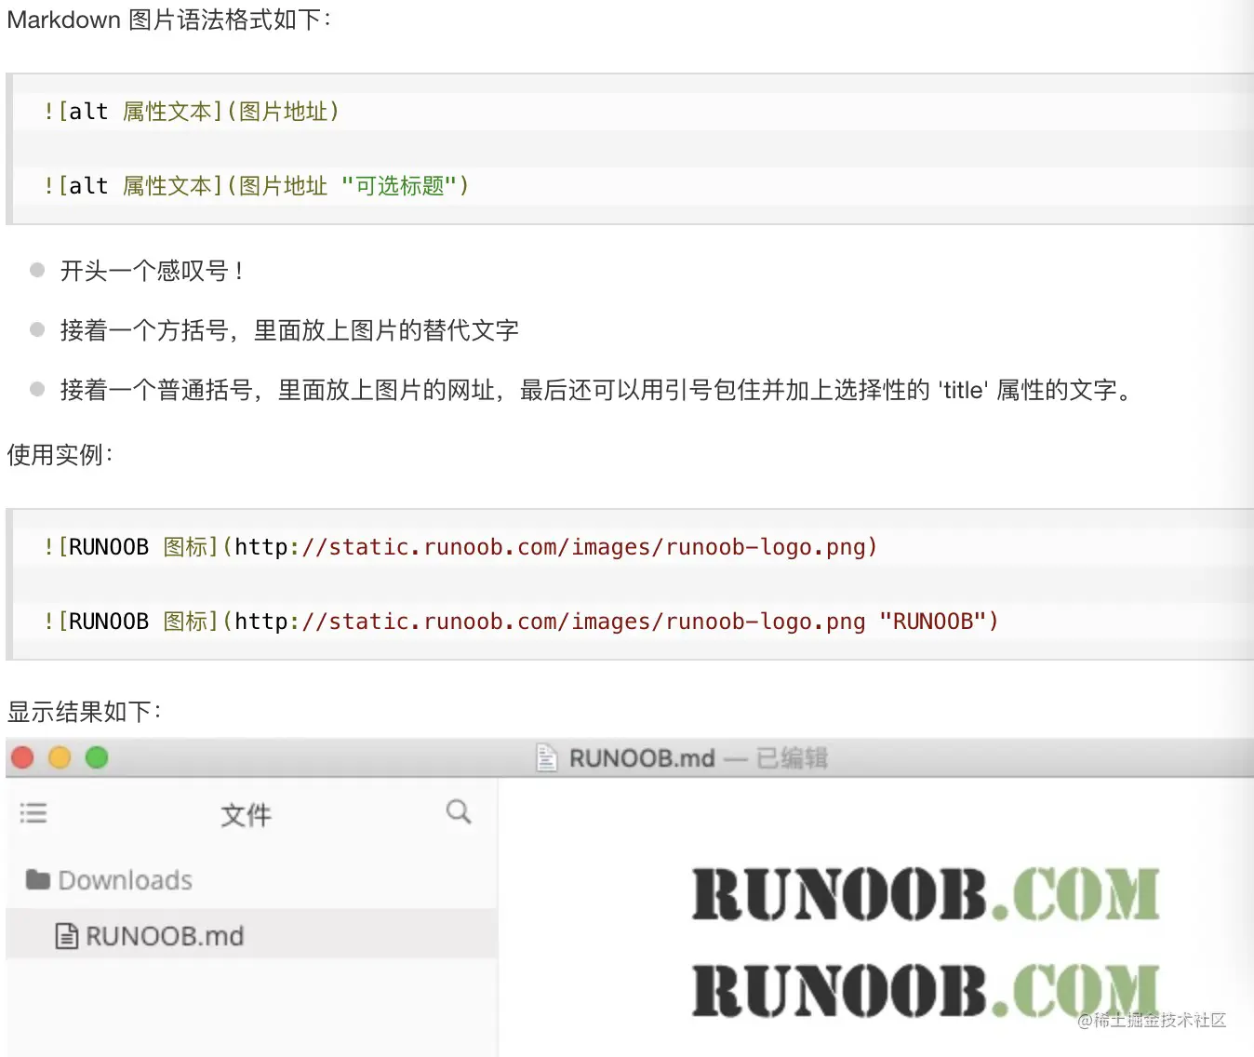Viewport: 1254px width, 1057px height.
Task: Click the 'RUNOOB.md — 已编辑' window title
Action: 698,758
